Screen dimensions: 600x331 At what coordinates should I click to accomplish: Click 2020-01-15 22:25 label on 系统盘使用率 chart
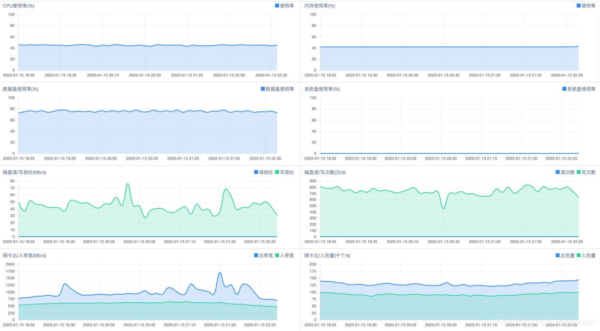tap(561, 158)
